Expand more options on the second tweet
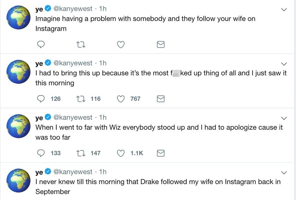 [284, 64]
